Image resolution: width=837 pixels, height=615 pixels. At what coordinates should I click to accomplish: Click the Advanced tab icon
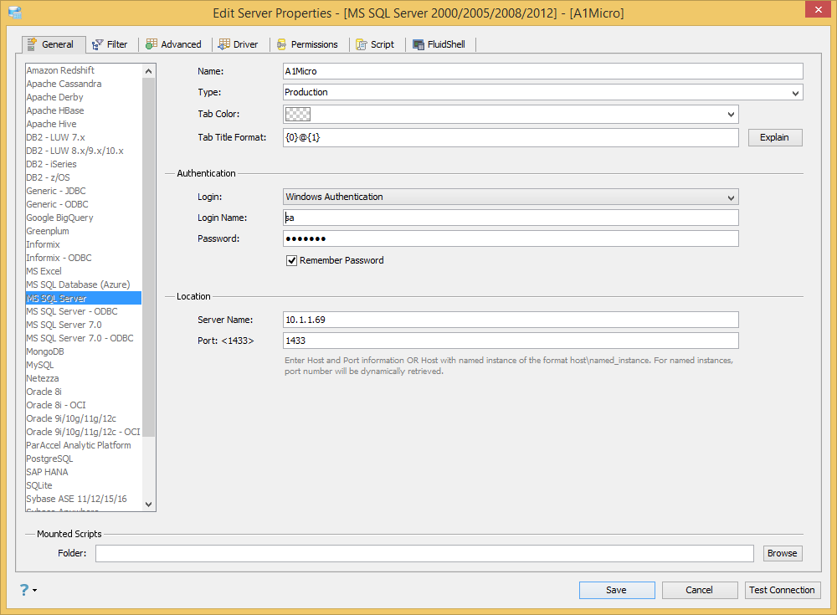click(151, 44)
